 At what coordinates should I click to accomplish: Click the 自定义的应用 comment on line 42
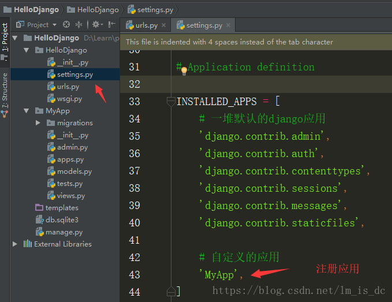click(239, 257)
